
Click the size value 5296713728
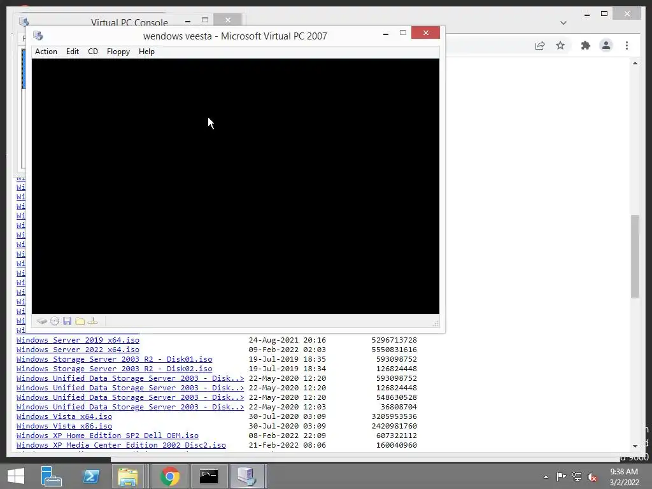394,340
